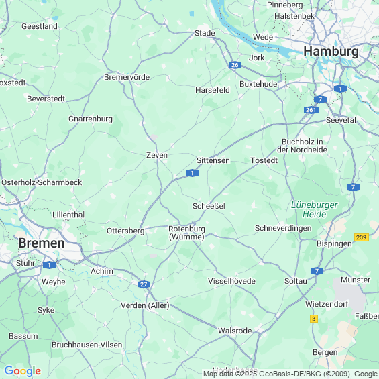The width and height of the screenshot is (379, 379).
Task: Click the Bremervörde town label
Action: click(x=127, y=77)
